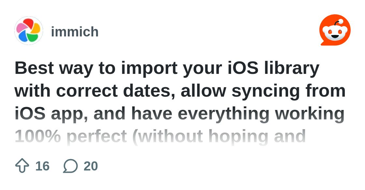Open the post via its first title line
This screenshot has height=190, width=365.
coord(167,68)
